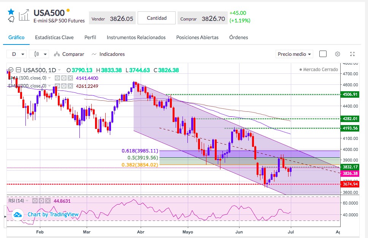The width and height of the screenshot is (368, 238).
Task: Click the 0.5(3919.56) Fibonacci label
Action: tap(143, 157)
